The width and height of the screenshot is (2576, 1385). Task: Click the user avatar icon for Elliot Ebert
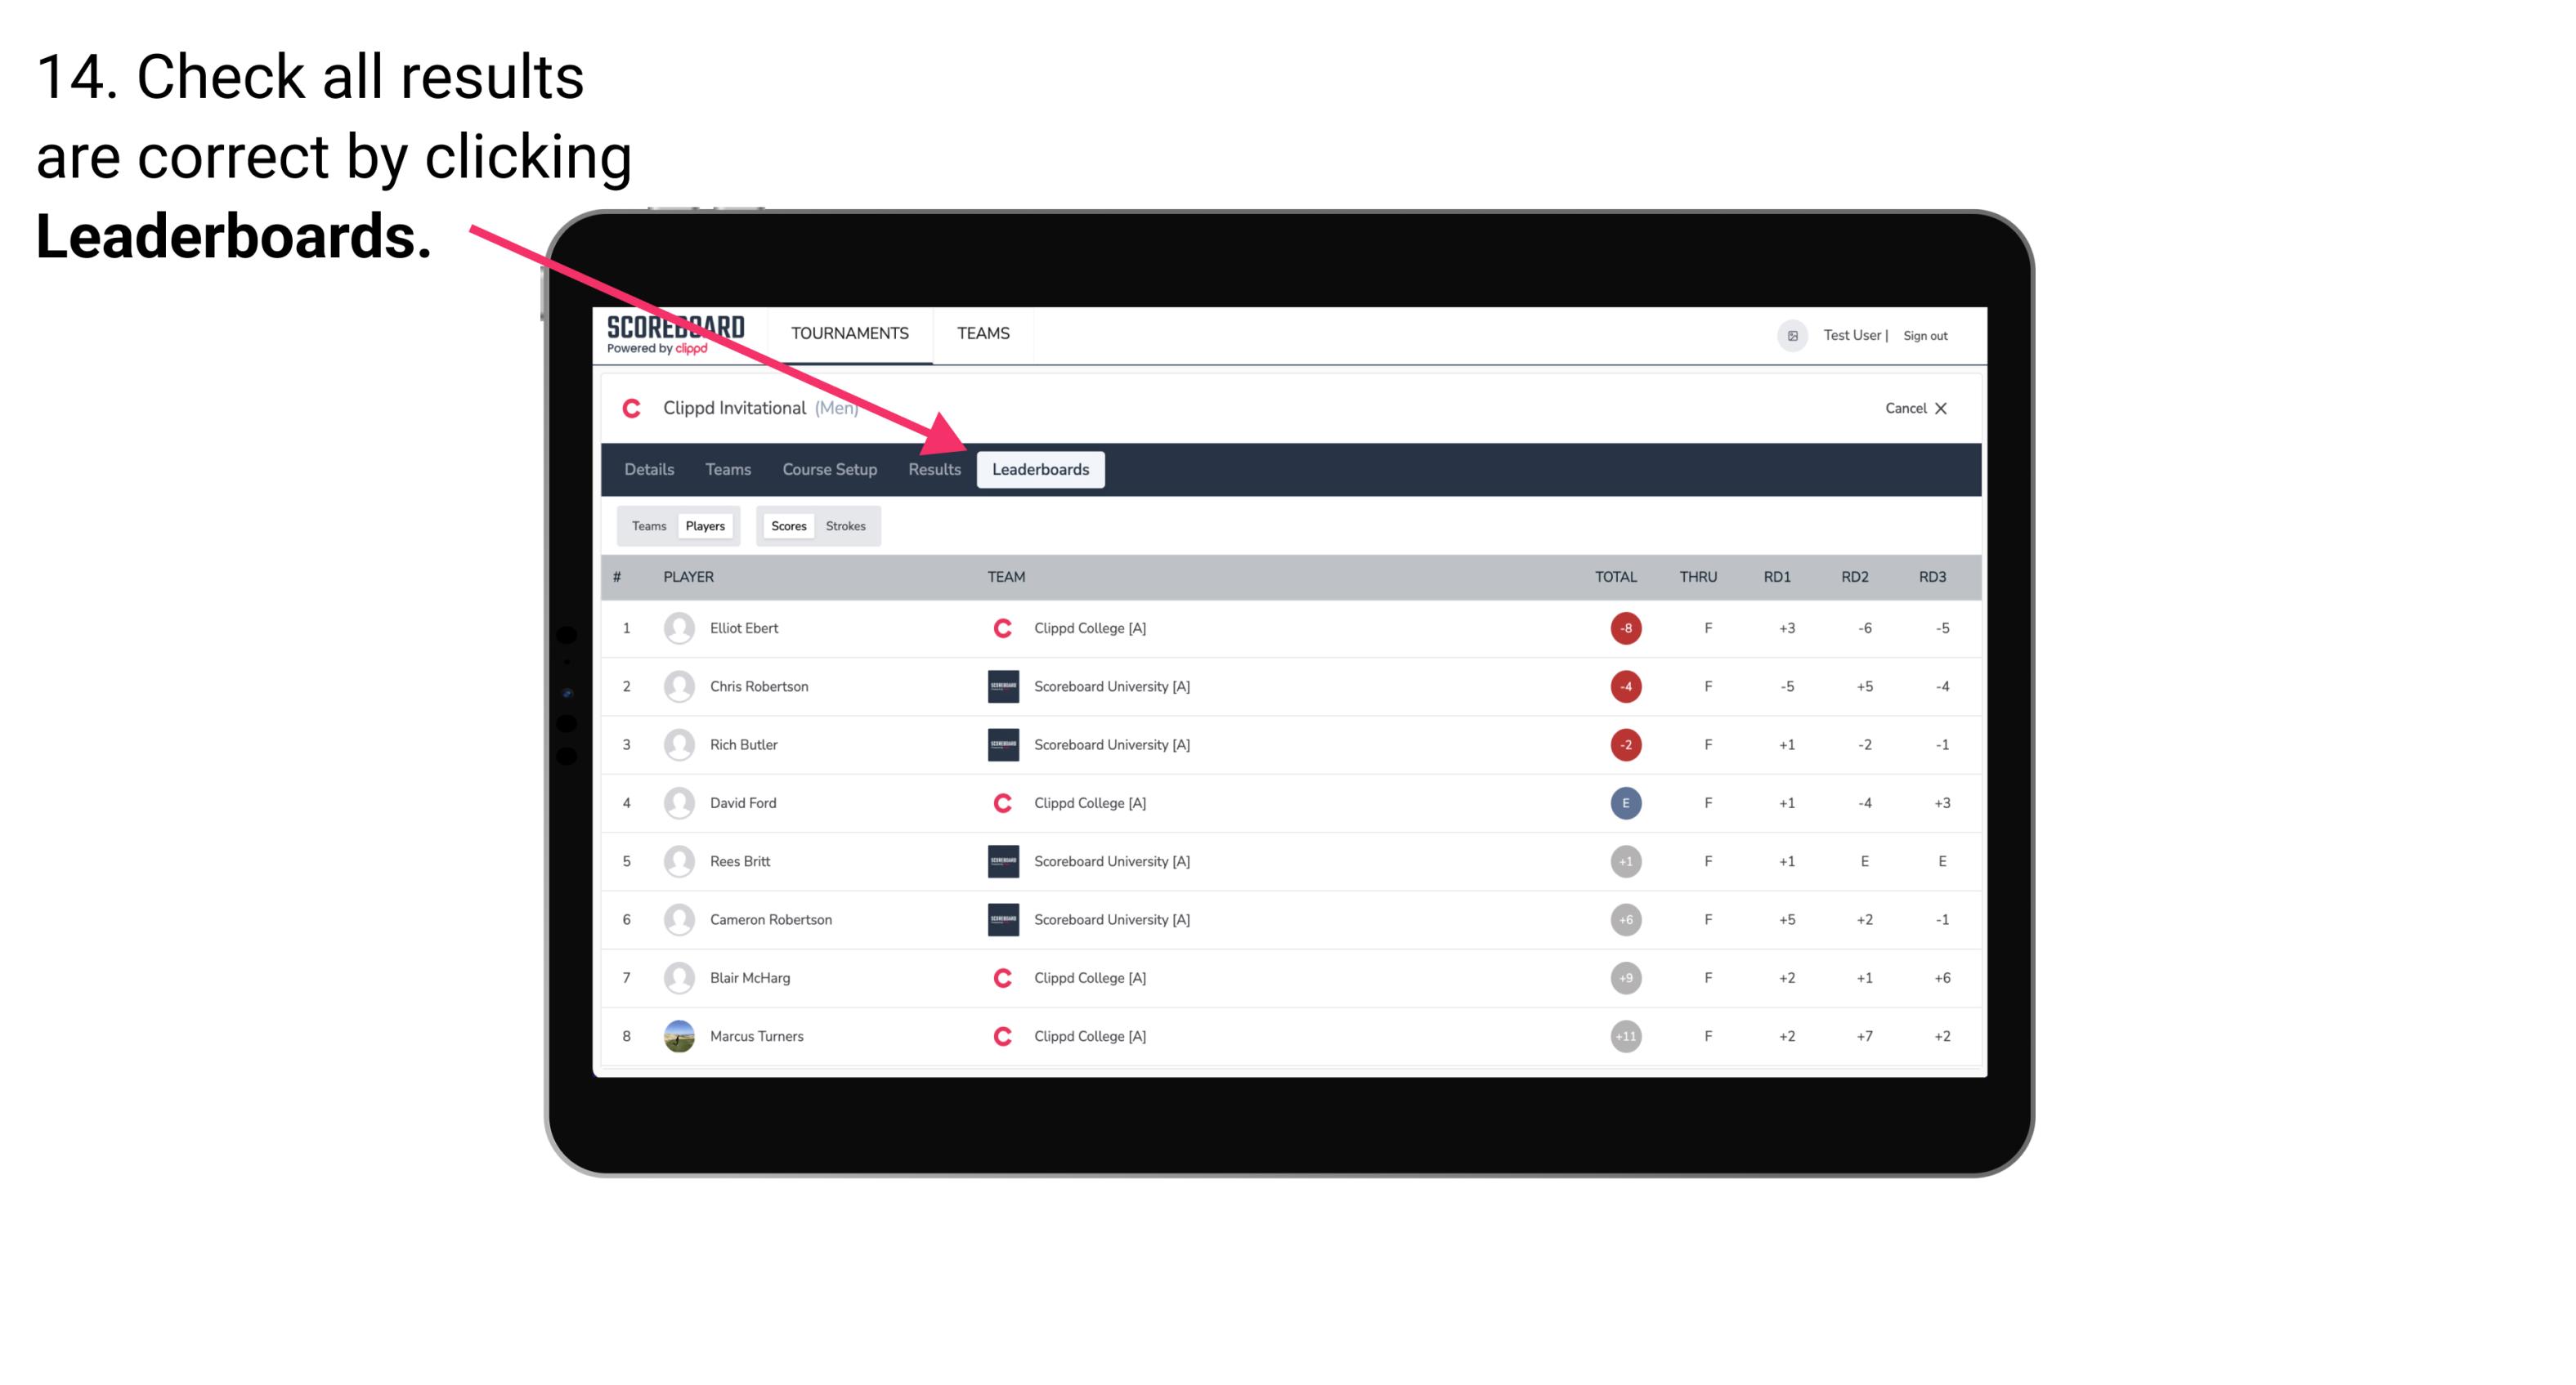tap(677, 628)
